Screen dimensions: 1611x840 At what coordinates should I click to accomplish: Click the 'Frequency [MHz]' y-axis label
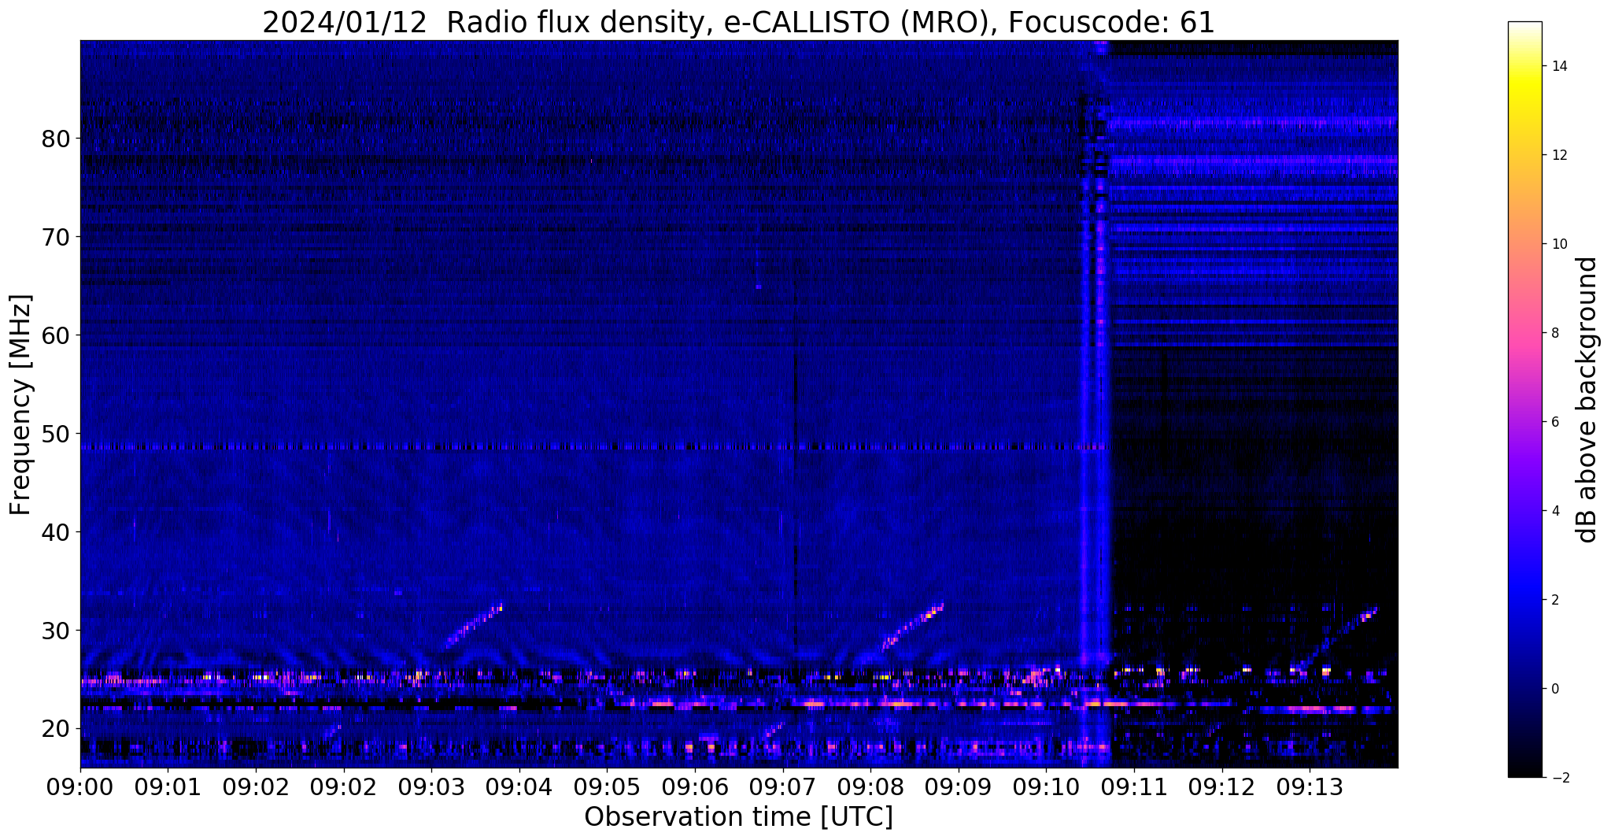tap(21, 405)
